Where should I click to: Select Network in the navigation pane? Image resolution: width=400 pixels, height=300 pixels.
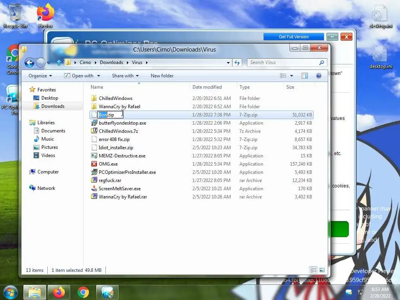[x=42, y=188]
